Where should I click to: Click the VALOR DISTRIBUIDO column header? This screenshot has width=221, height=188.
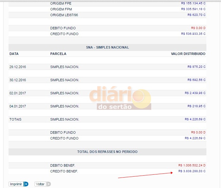(188, 54)
